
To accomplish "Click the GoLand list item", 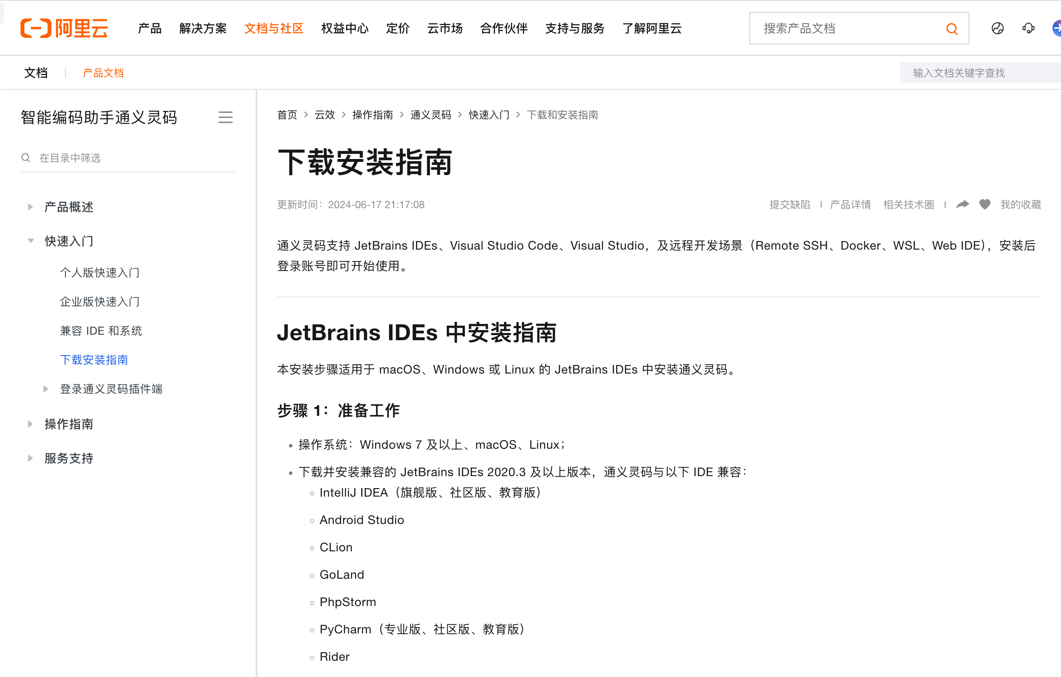I will 342,574.
